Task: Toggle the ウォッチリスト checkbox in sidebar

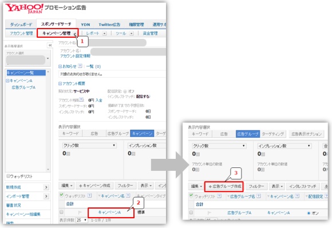Action: [8, 176]
